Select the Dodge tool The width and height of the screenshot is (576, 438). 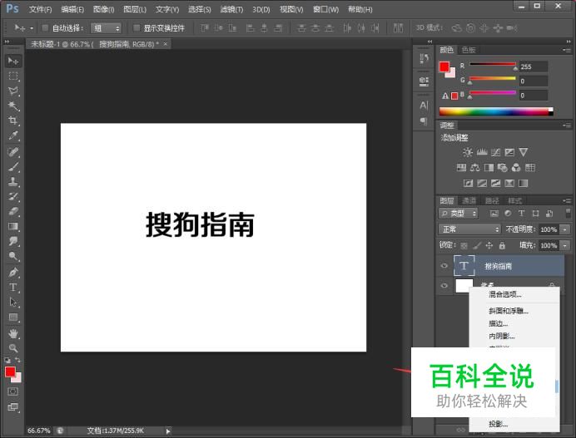13,256
